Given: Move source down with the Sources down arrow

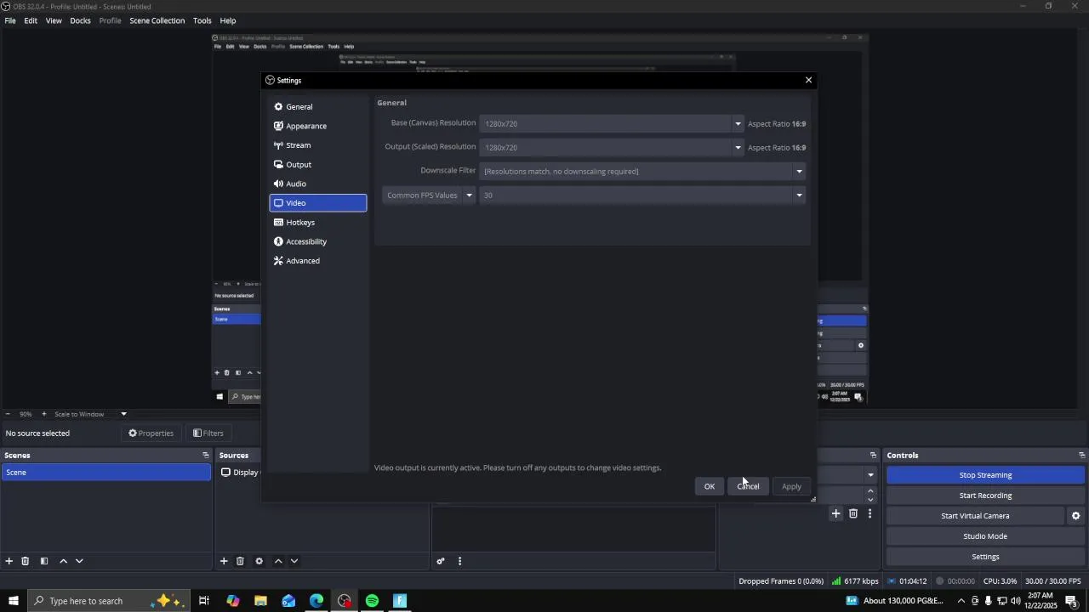Looking at the screenshot, I should tap(294, 561).
